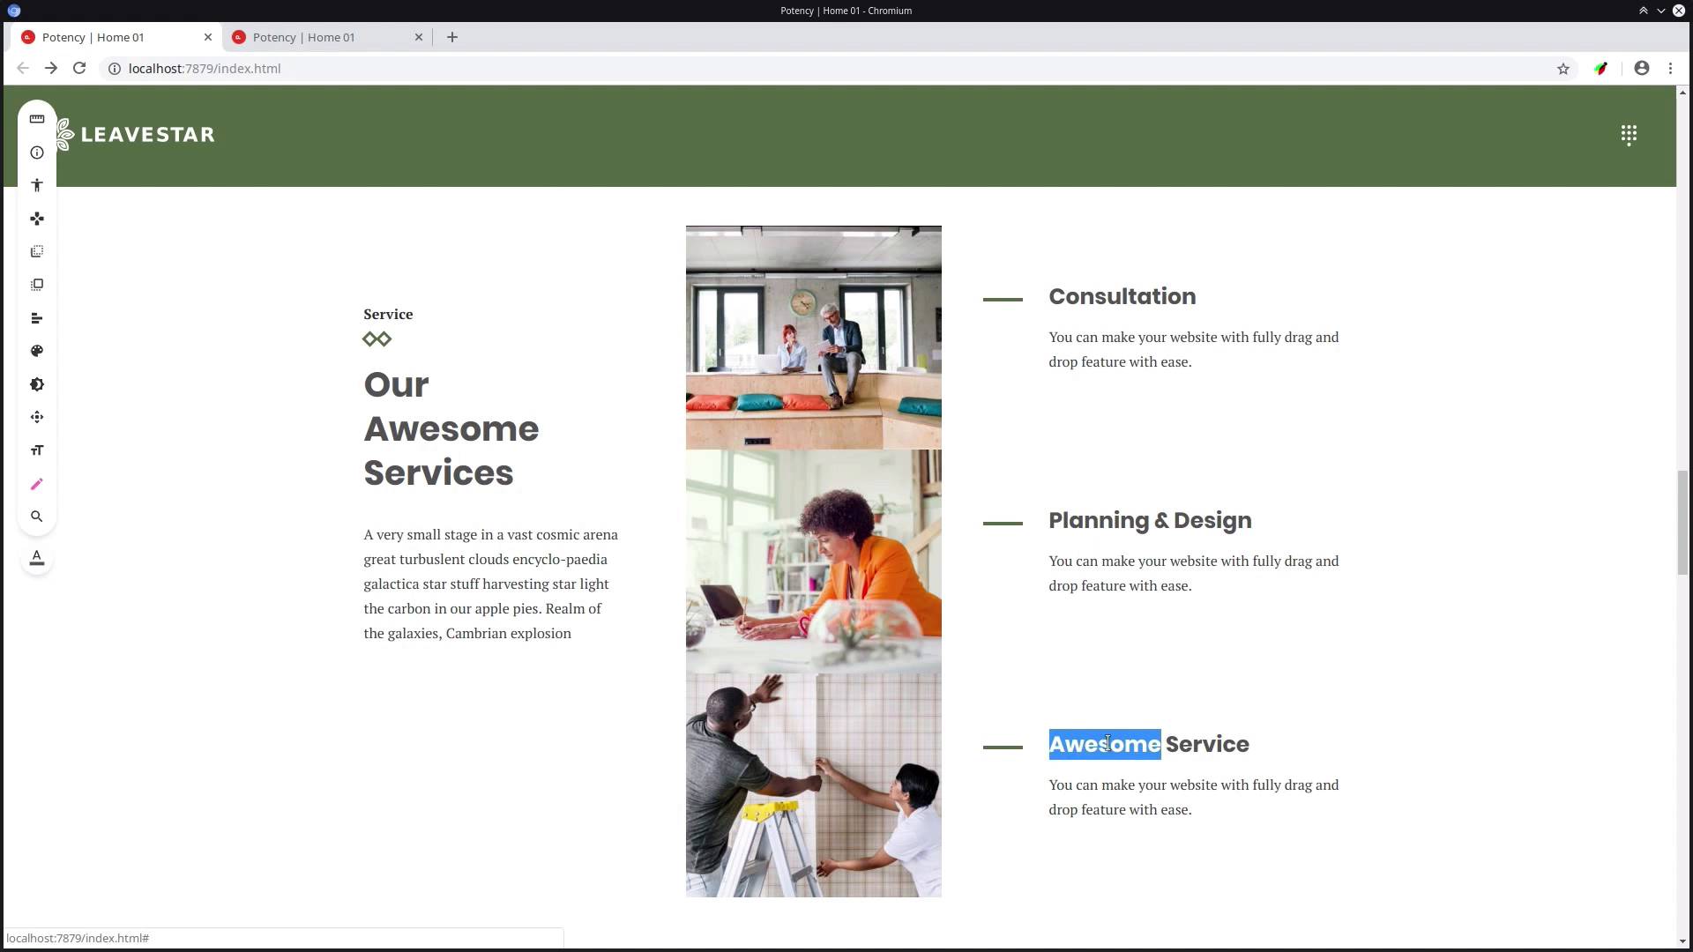Select the brightness/contrast shadow tool
Viewport: 1693px width, 952px height.
coord(37,384)
